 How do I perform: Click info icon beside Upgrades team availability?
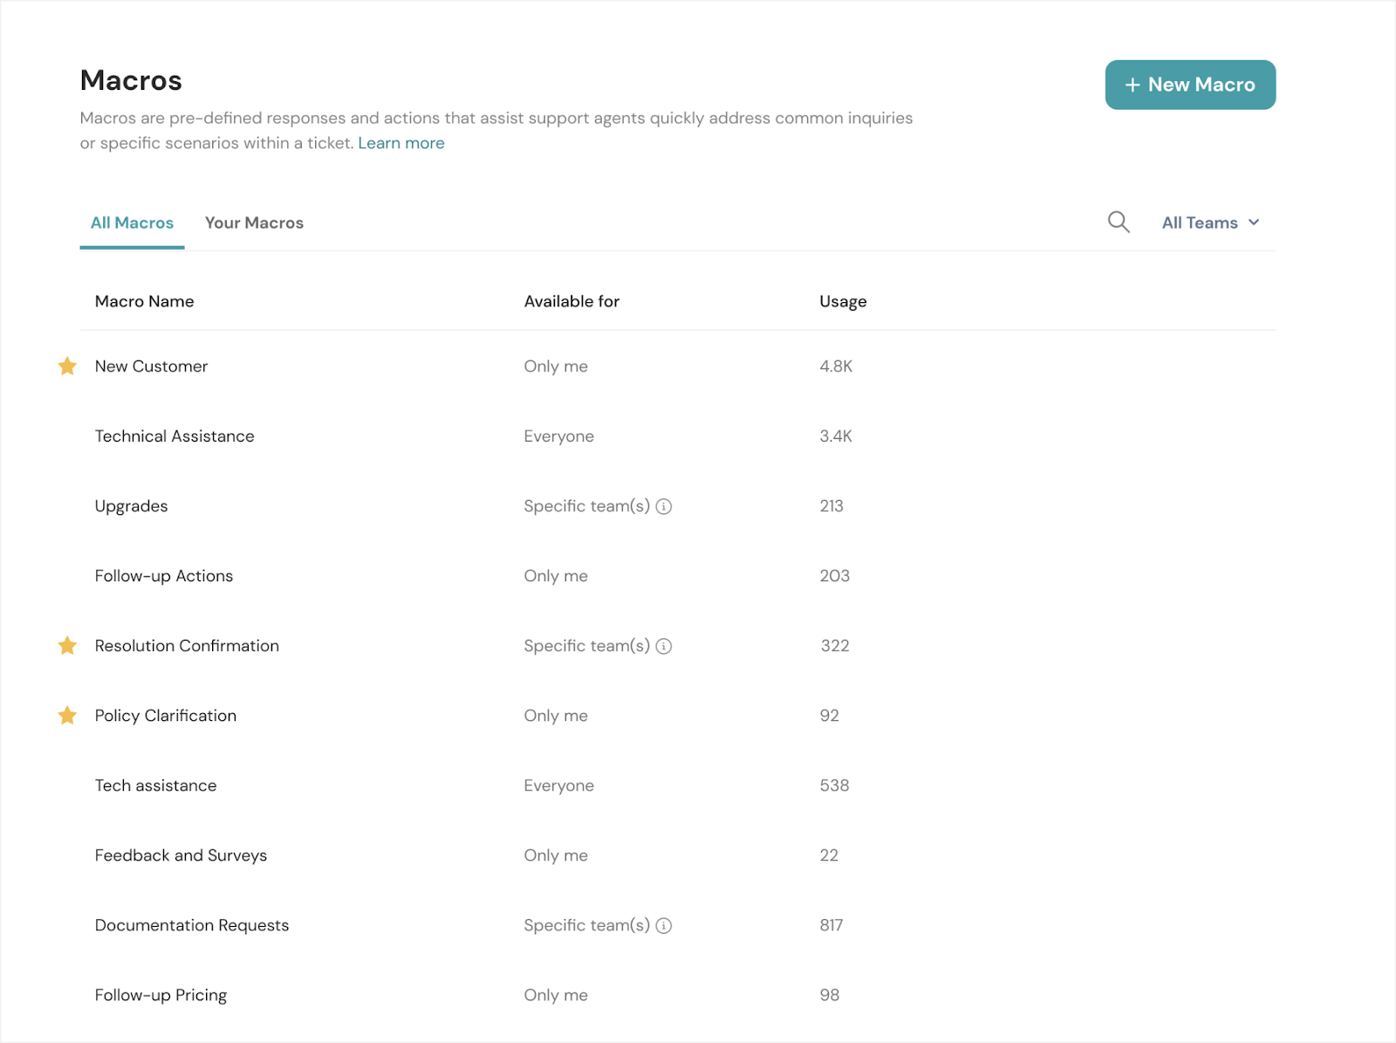coord(664,506)
